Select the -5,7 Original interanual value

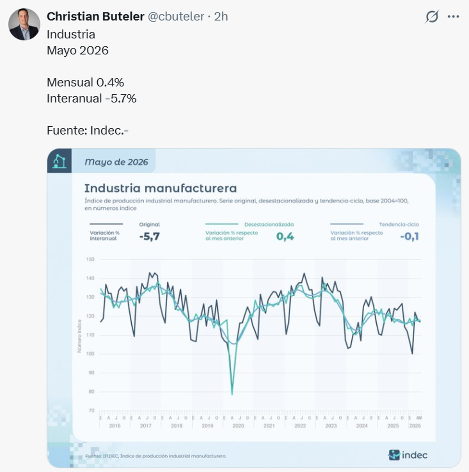coord(149,236)
